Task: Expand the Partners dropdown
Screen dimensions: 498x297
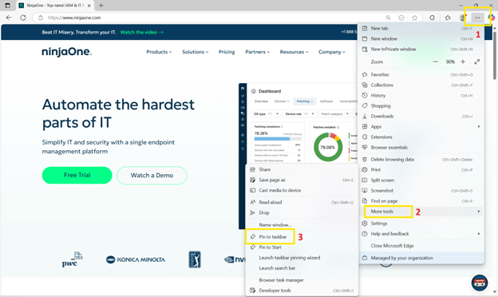Action: pyautogui.click(x=257, y=52)
